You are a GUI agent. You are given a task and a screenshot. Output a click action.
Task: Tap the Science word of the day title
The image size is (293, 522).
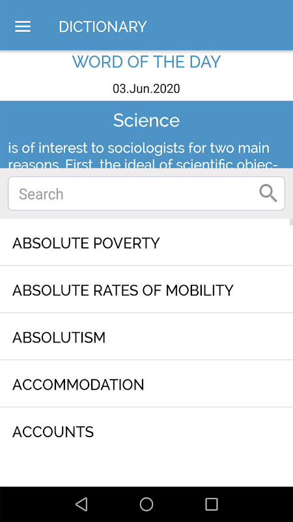click(x=146, y=120)
